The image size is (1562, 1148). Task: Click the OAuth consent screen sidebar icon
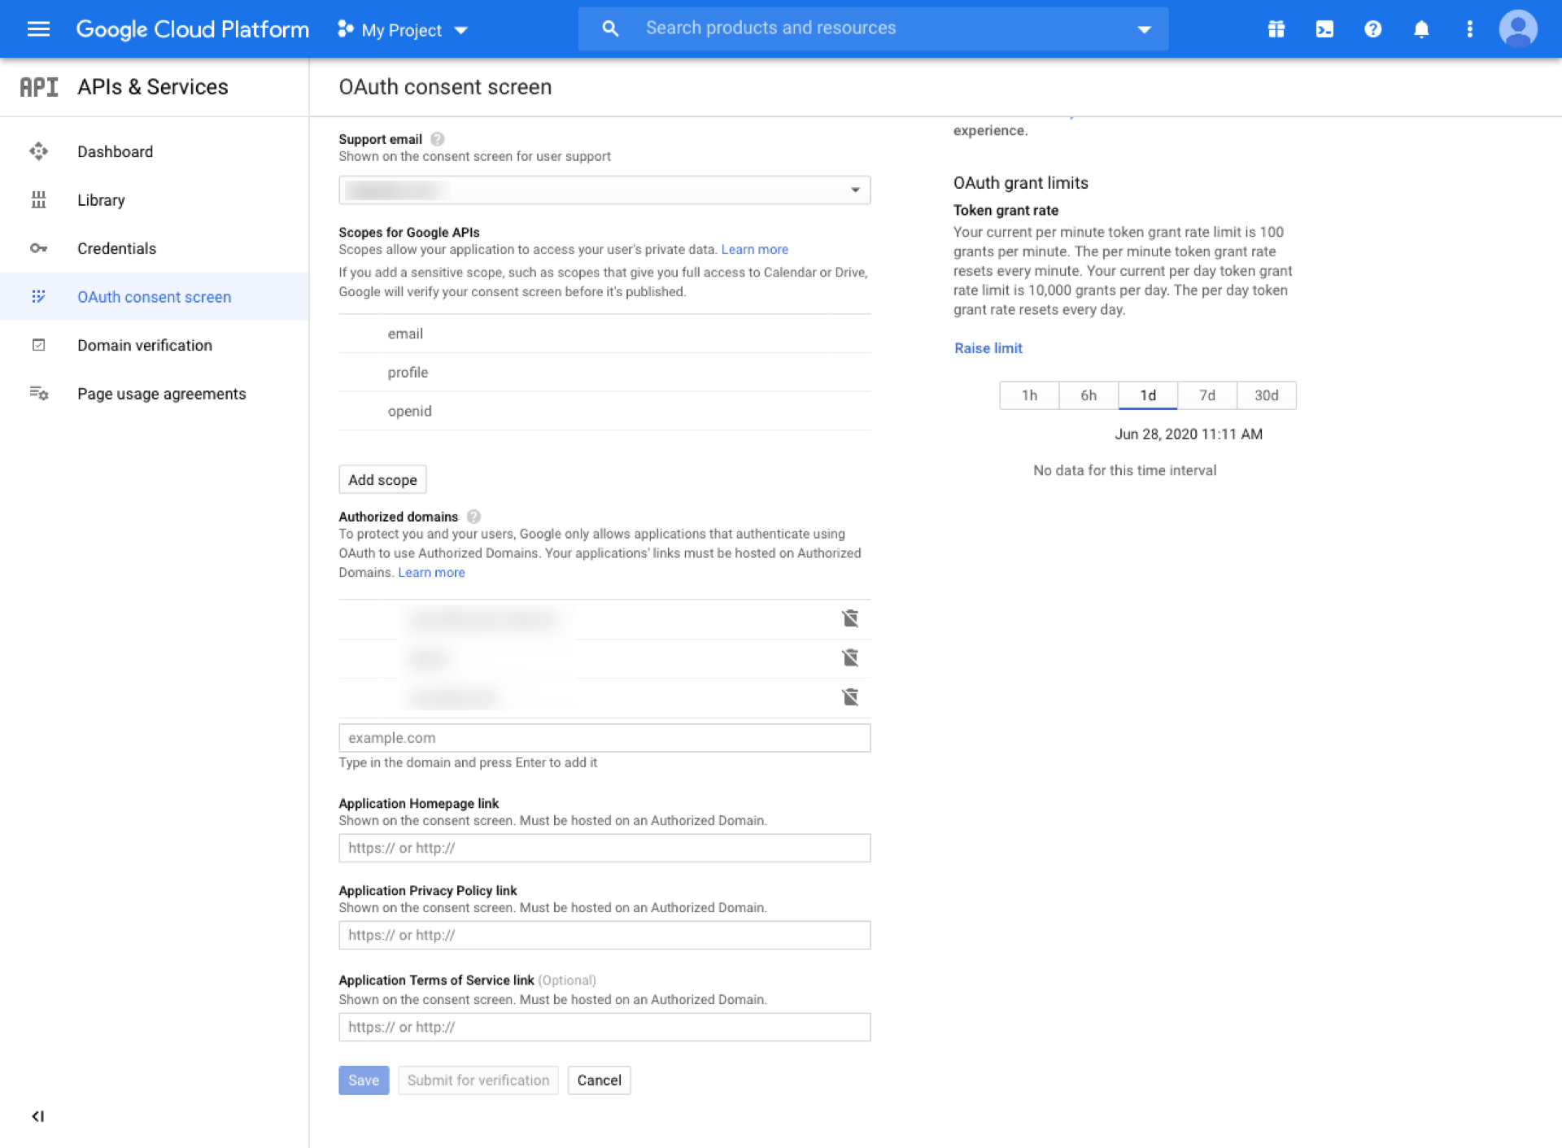[38, 297]
